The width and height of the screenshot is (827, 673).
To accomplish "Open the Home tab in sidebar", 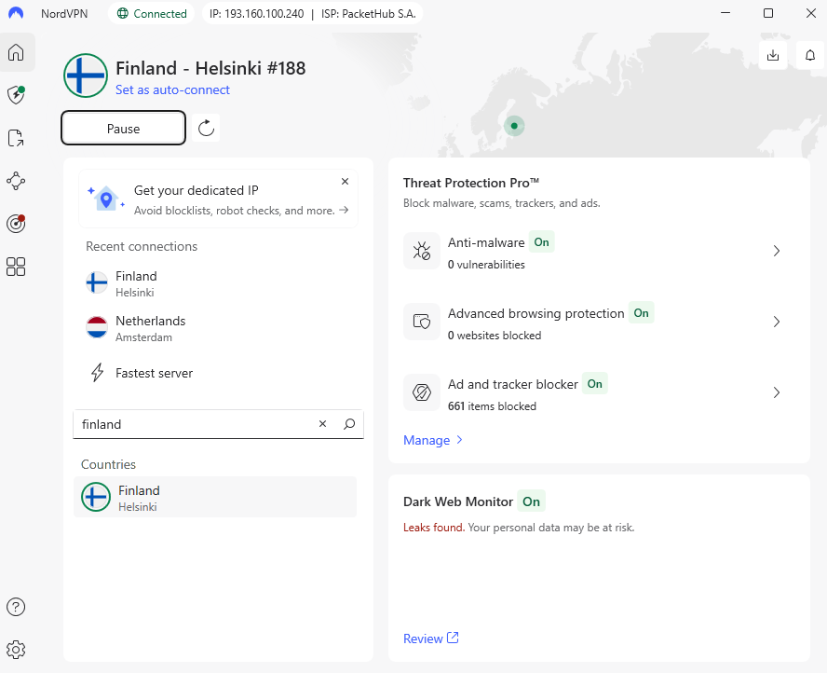I will click(17, 52).
